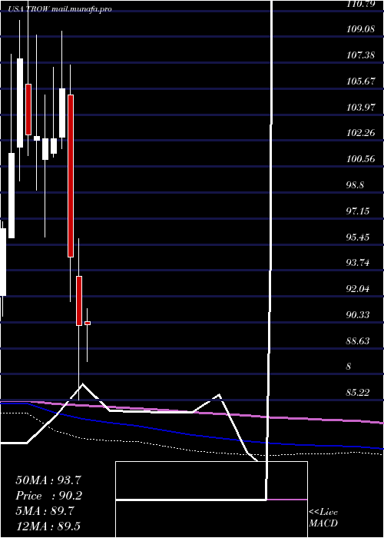
Task: Click the '12MA : 89.5' readout
Action: pos(48,526)
